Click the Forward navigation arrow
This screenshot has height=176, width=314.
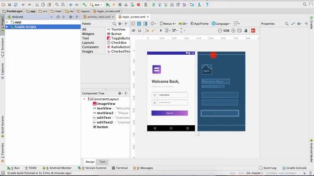pos(77,4)
